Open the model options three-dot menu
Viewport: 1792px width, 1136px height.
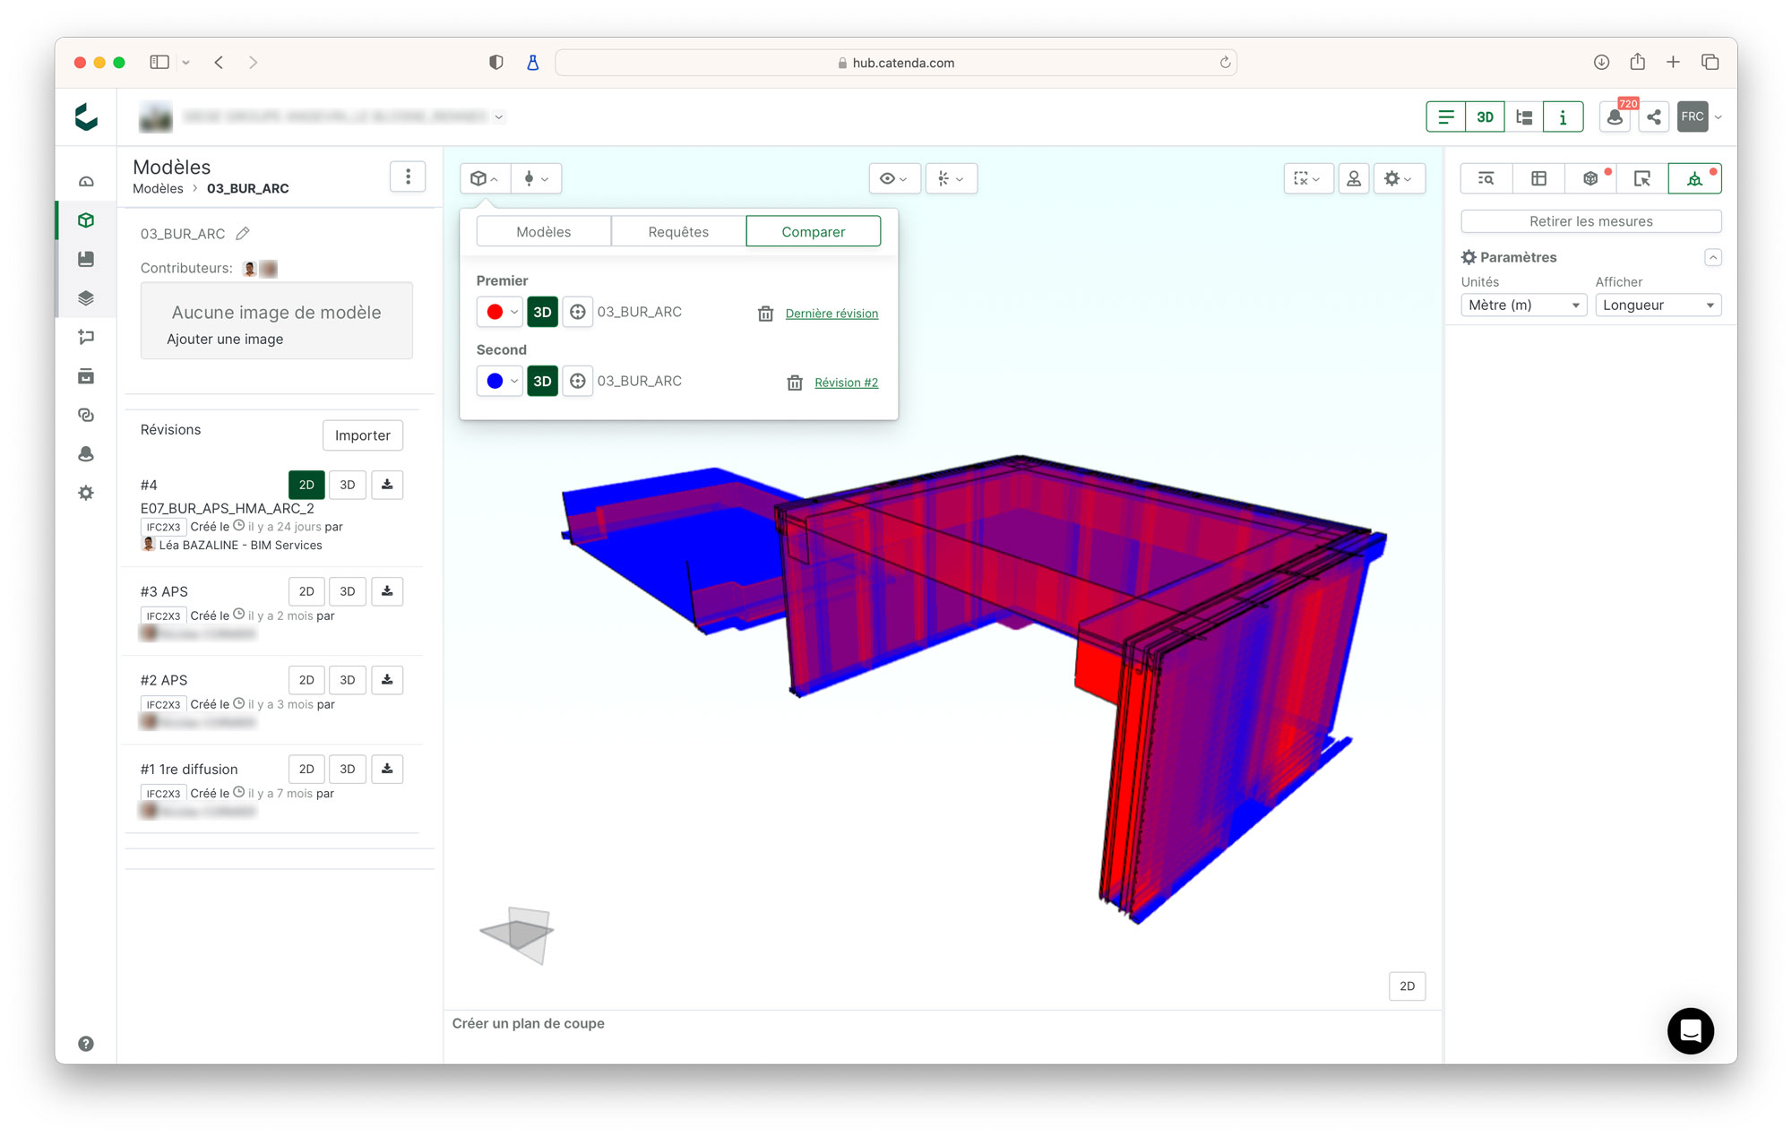point(408,176)
